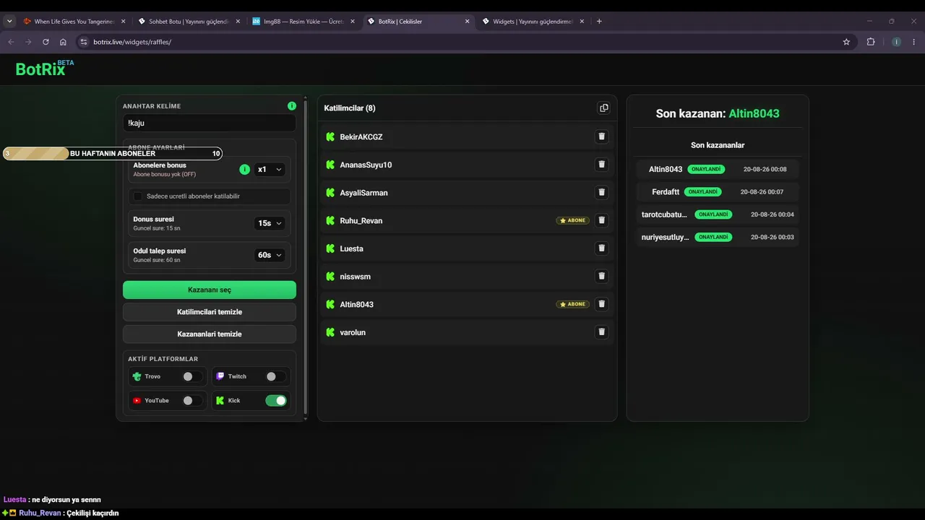This screenshot has width=925, height=520.
Task: Click the Son kazananlar heading
Action: click(718, 145)
